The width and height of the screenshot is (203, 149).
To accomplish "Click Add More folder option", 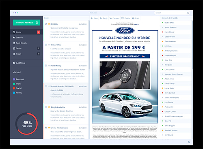I will coord(19,63).
